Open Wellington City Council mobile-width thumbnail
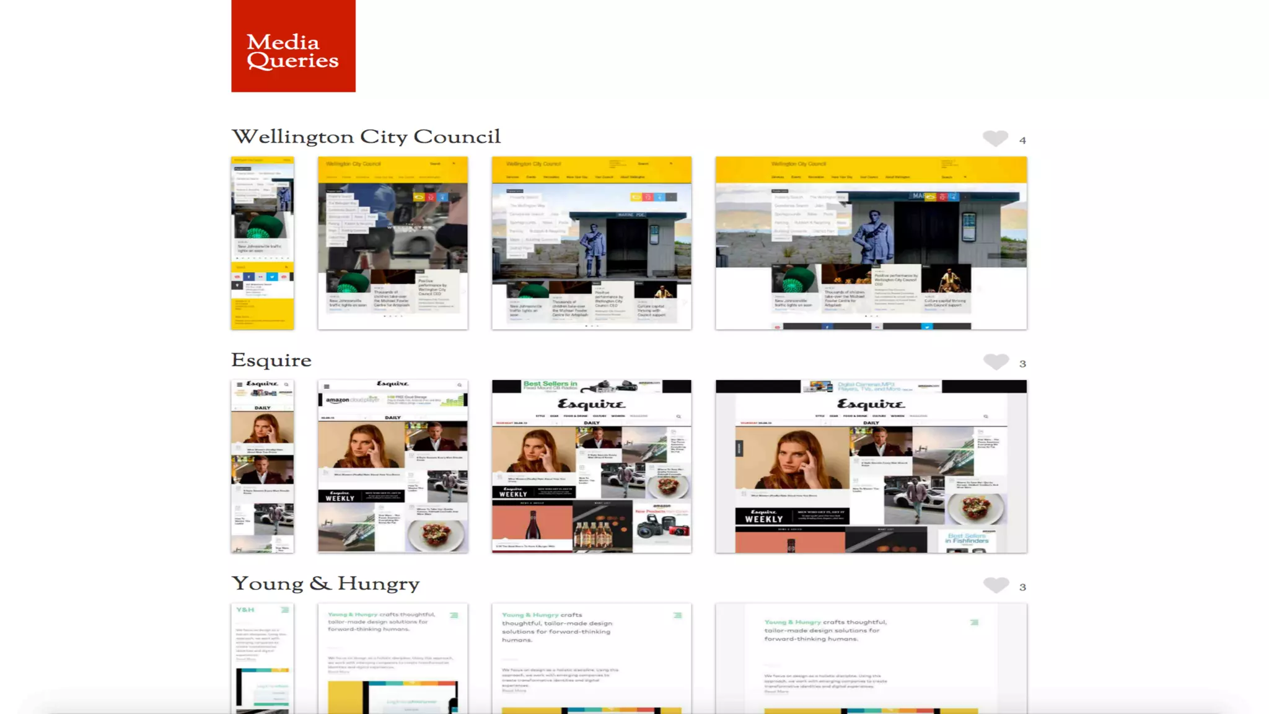 click(x=263, y=243)
